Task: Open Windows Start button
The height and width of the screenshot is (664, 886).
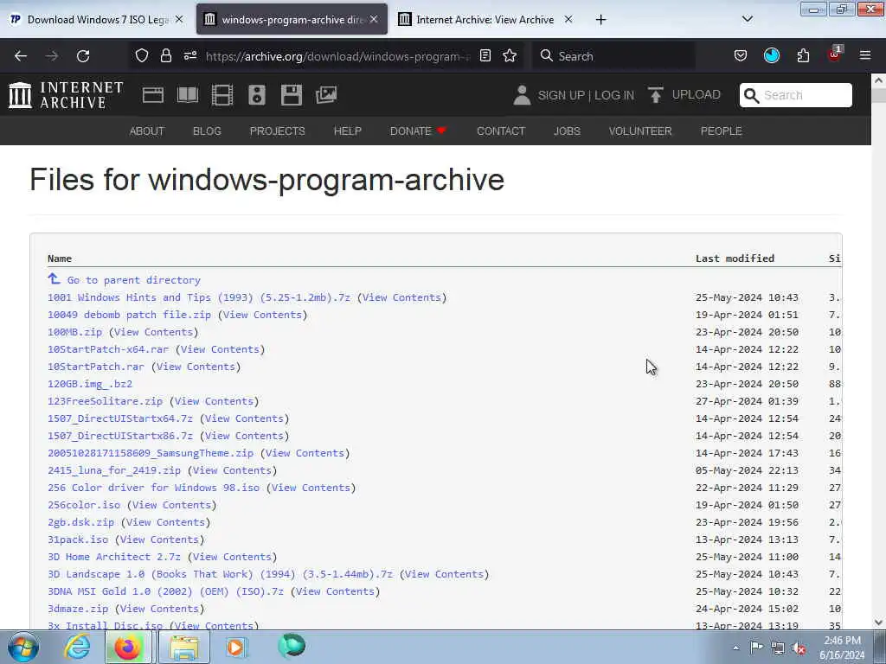Action: (x=22, y=647)
